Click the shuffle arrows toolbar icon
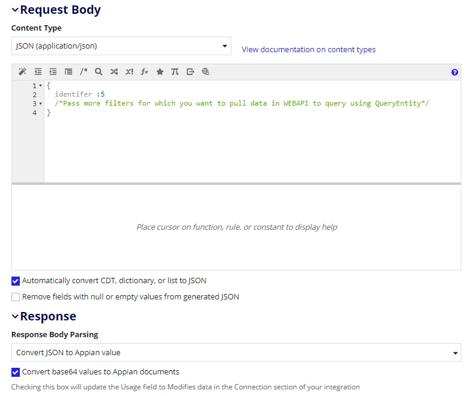The height and width of the screenshot is (396, 471). pyautogui.click(x=114, y=72)
